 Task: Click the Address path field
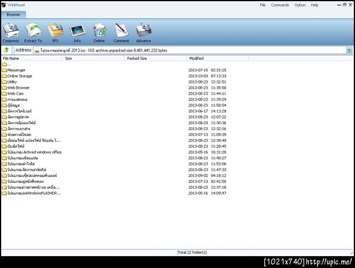tap(190, 50)
